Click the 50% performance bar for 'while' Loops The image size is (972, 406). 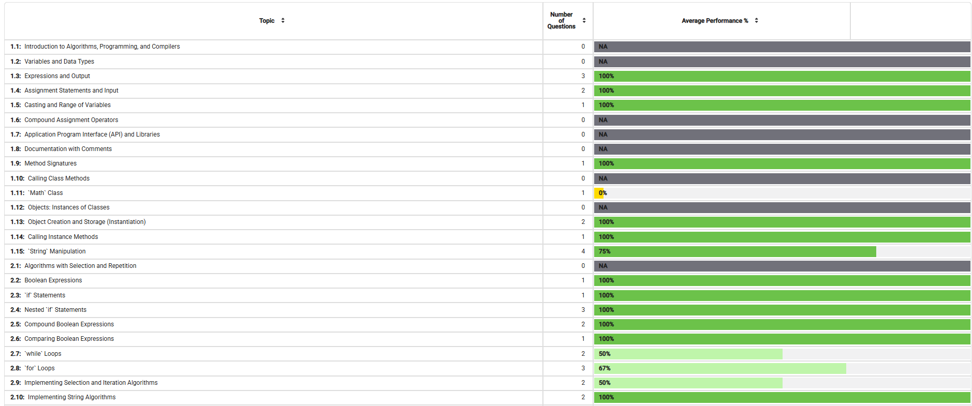point(688,354)
